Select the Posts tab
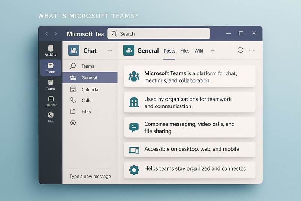Screen dimensions: 301x201 tap(169, 51)
